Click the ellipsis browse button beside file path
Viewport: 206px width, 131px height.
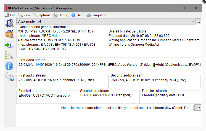[199, 21]
